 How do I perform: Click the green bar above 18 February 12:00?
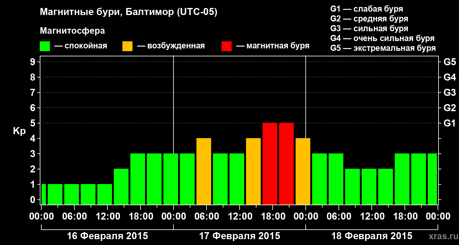click(369, 187)
